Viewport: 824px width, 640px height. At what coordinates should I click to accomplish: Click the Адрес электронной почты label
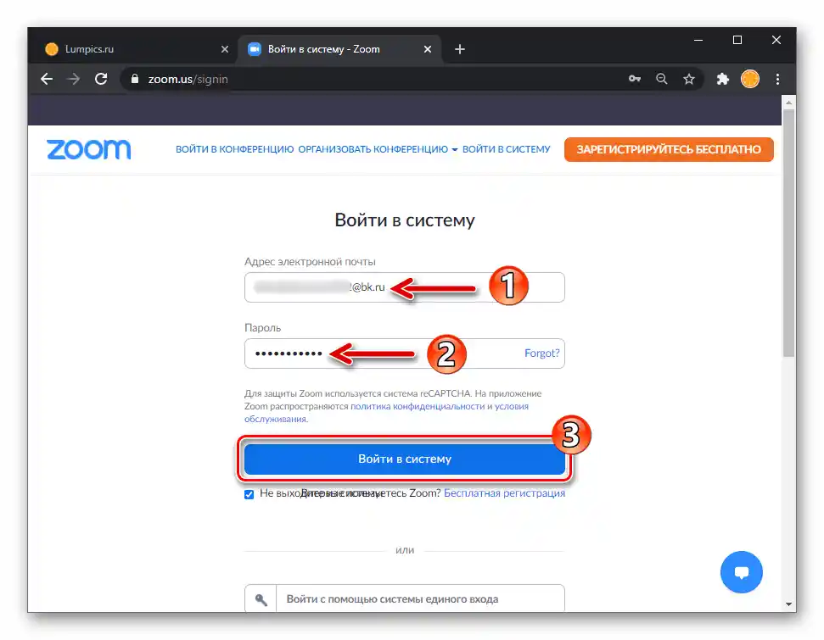click(310, 261)
